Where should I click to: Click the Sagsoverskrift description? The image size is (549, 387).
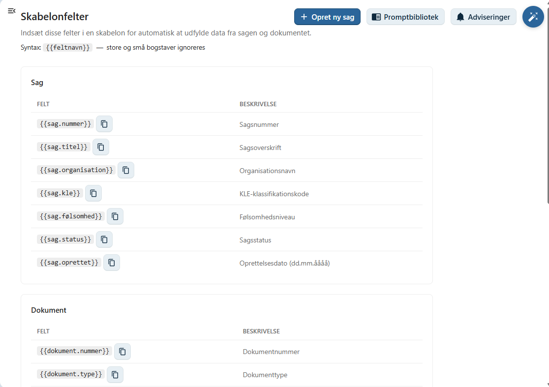(260, 148)
